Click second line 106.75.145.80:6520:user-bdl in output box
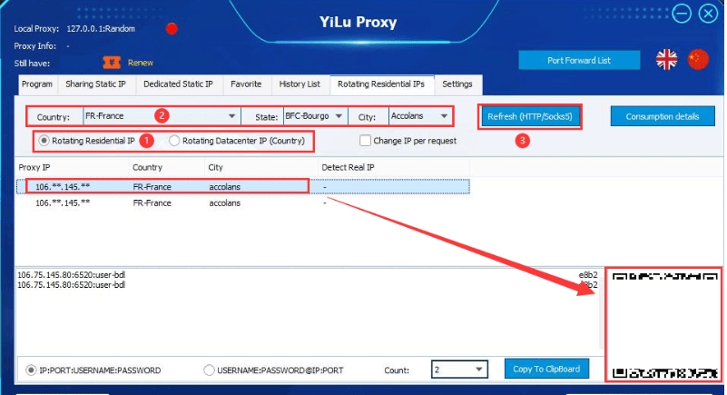The width and height of the screenshot is (727, 395). [x=71, y=284]
